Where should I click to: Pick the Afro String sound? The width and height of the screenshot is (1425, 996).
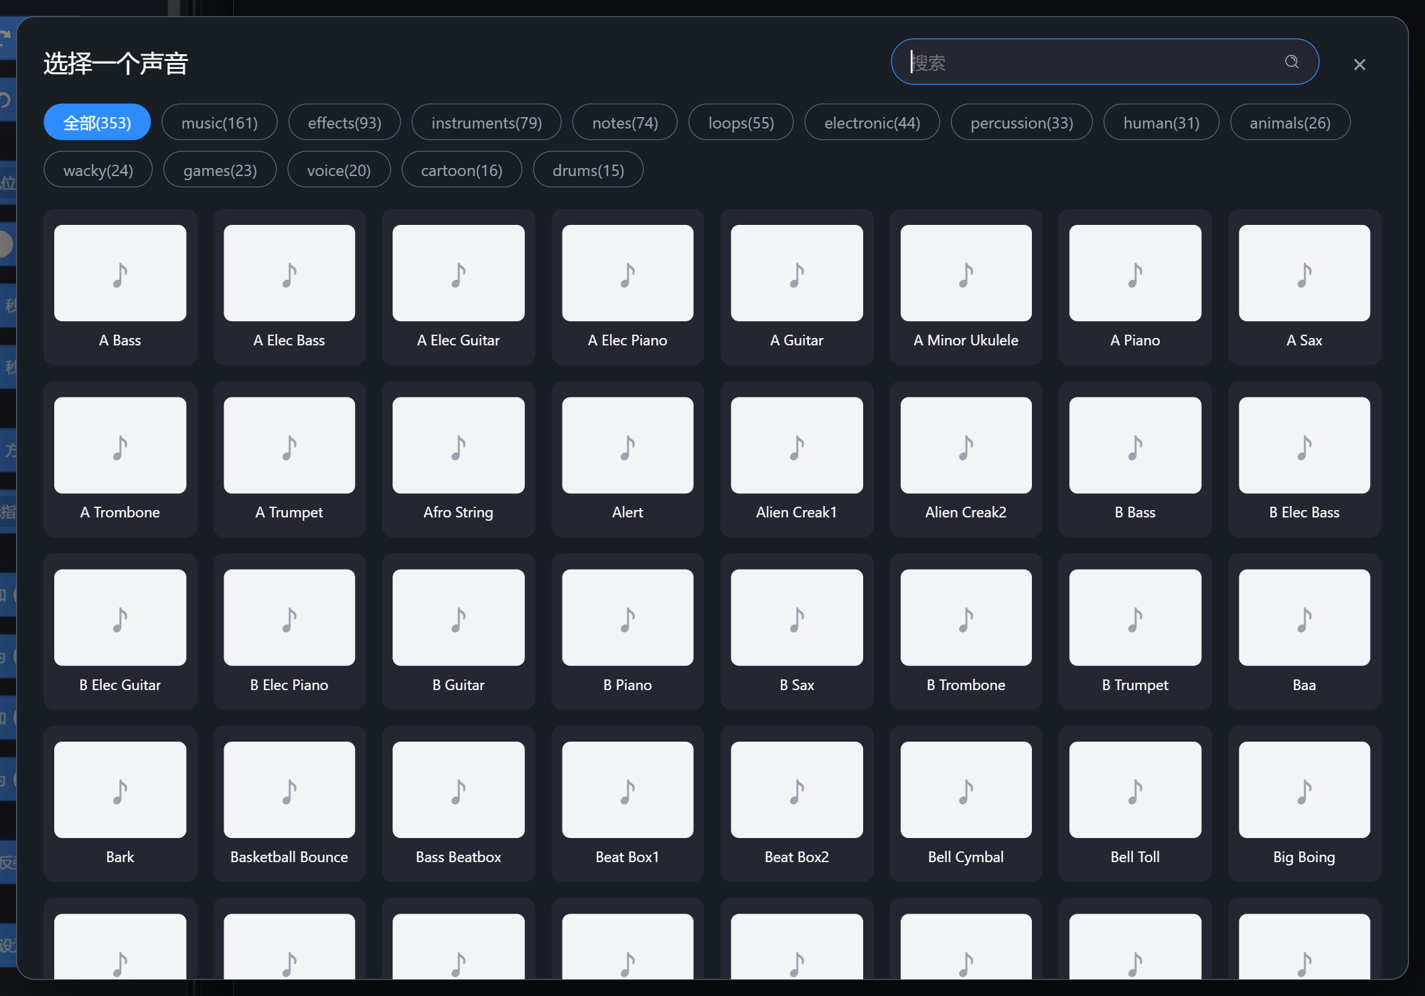point(459,459)
